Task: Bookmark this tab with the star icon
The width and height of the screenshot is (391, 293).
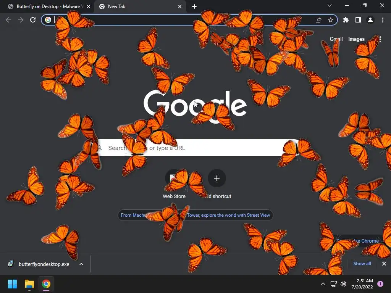Action: (331, 20)
